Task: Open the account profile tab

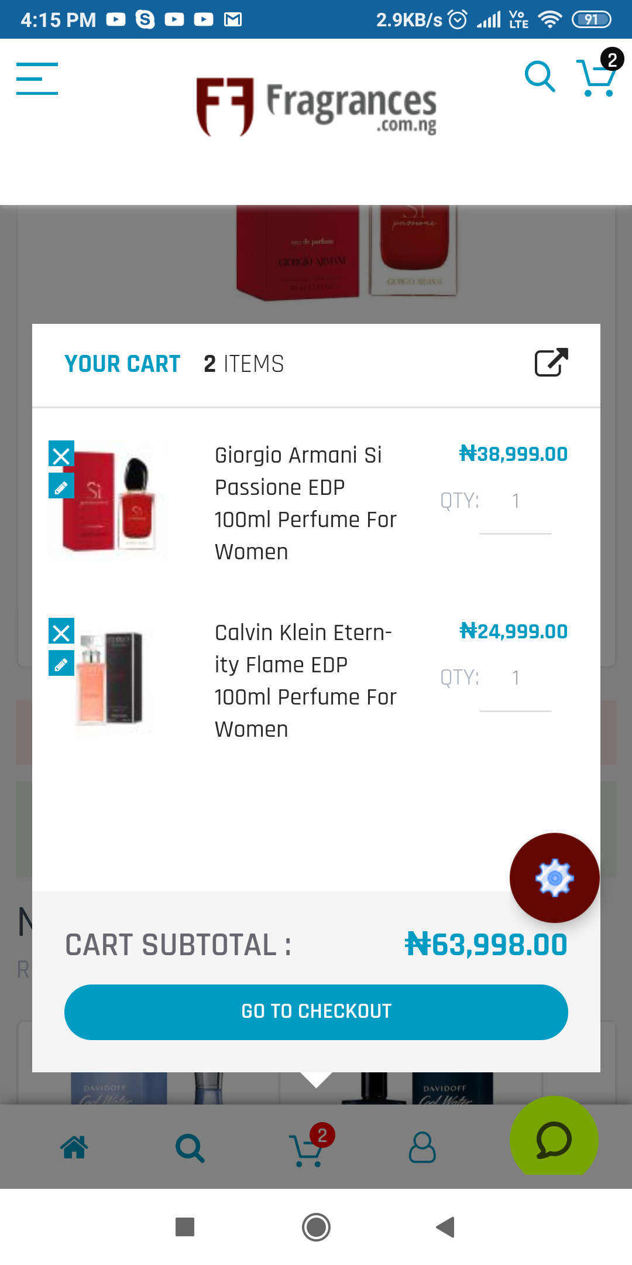Action: [x=422, y=1147]
